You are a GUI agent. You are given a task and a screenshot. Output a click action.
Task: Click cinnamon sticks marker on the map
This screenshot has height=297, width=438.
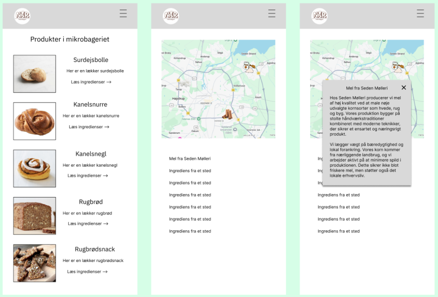point(227,114)
